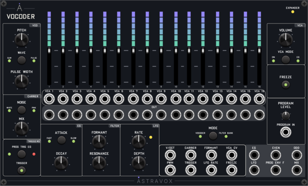Click the FREEZE input jack
This screenshot has width=308, height=186.
232,170
